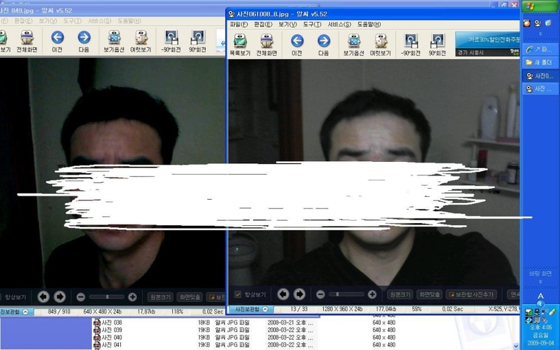This screenshot has width=560, height=350.
Task: Toggle 항상보기 checkbox in front window
Action: coord(238,294)
